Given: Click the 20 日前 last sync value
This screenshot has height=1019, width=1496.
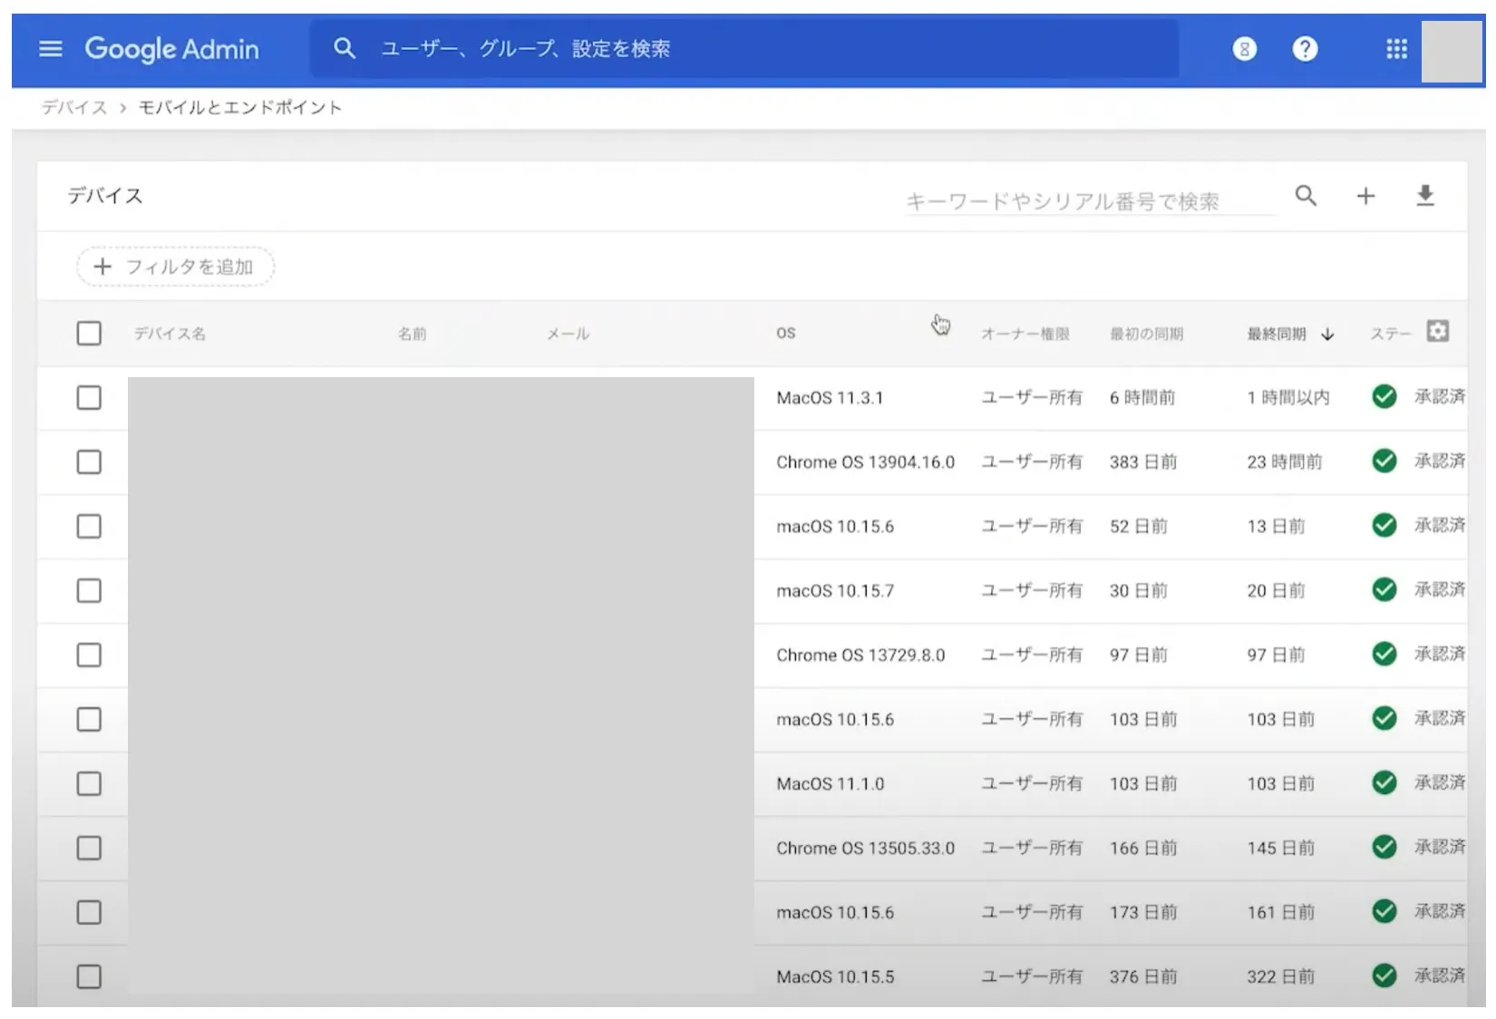Looking at the screenshot, I should pyautogui.click(x=1276, y=591).
